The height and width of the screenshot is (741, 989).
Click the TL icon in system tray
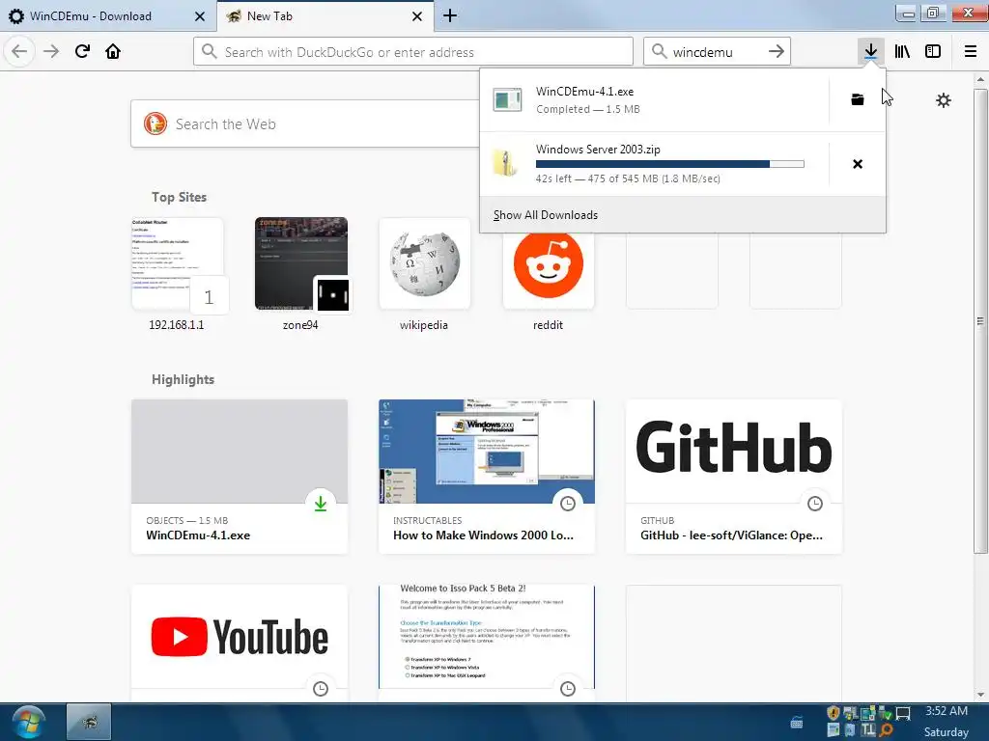(868, 729)
